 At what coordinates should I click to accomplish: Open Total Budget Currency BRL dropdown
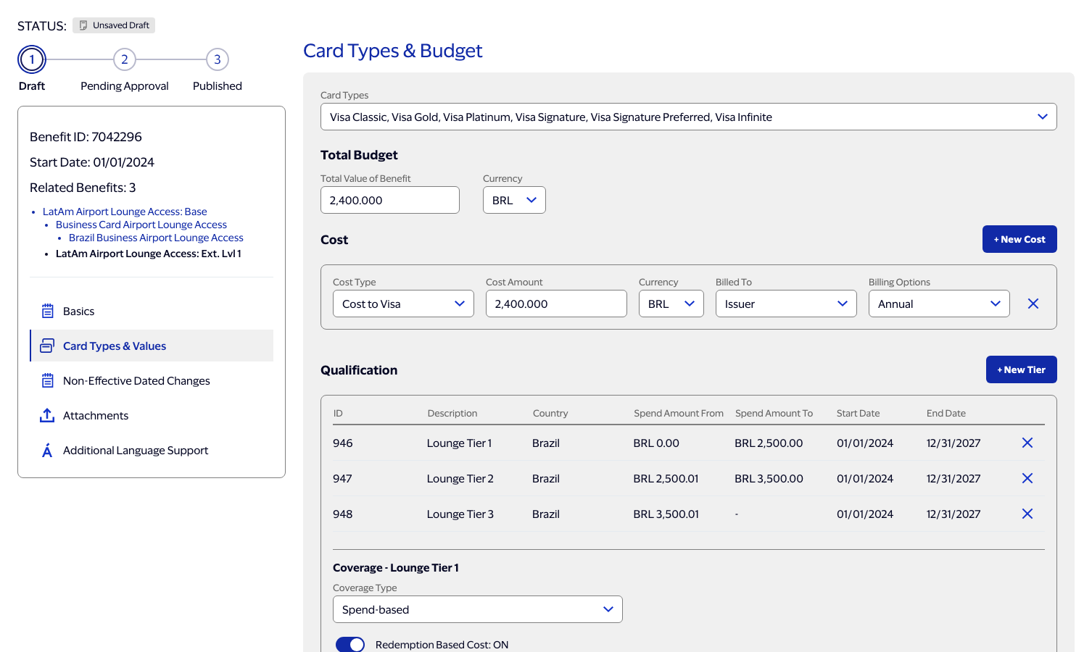[514, 200]
